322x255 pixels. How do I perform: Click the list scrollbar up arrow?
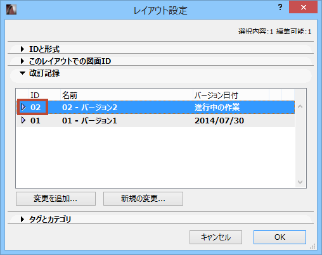(300, 106)
